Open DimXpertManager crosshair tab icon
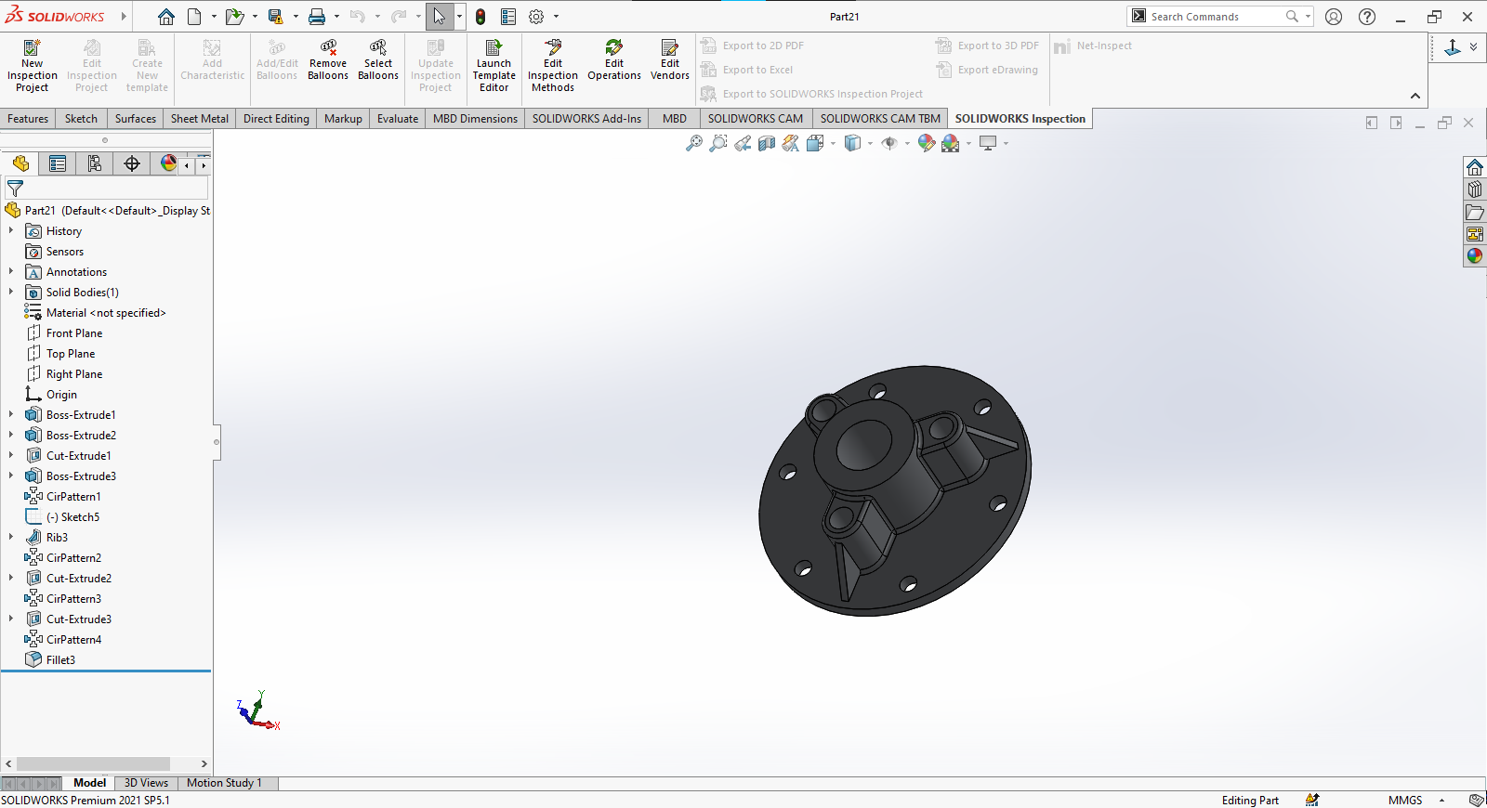 click(x=132, y=163)
